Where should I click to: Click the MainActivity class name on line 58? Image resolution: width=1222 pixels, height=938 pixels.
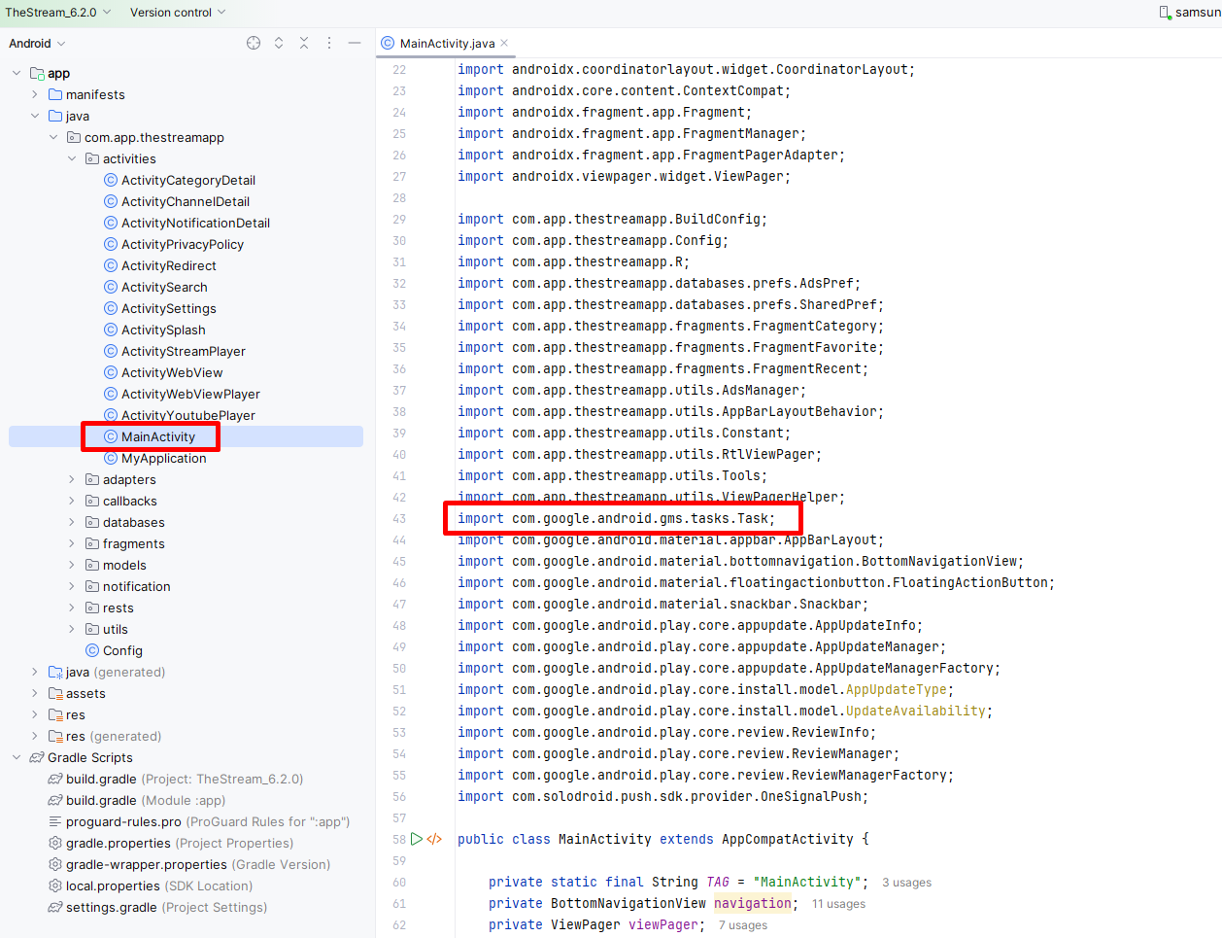pos(604,839)
